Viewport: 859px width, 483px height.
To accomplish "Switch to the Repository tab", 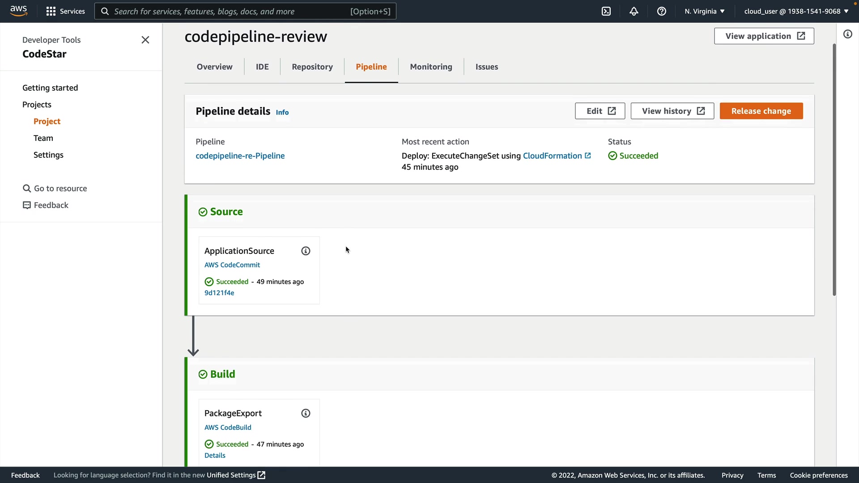I will (x=312, y=67).
